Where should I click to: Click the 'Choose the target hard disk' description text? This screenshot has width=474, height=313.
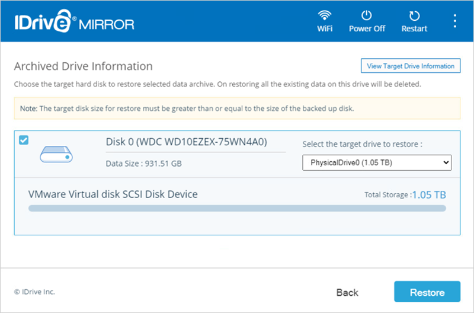click(217, 84)
